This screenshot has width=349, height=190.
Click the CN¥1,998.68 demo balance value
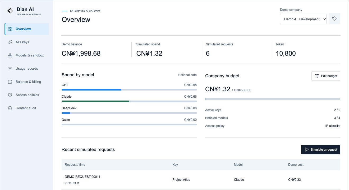click(81, 54)
